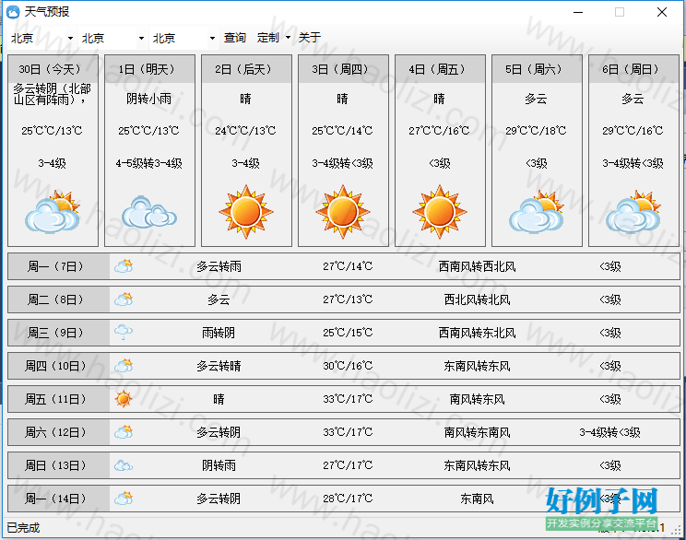Click the 周日（13日） row label
686x540 pixels.
tap(59, 465)
